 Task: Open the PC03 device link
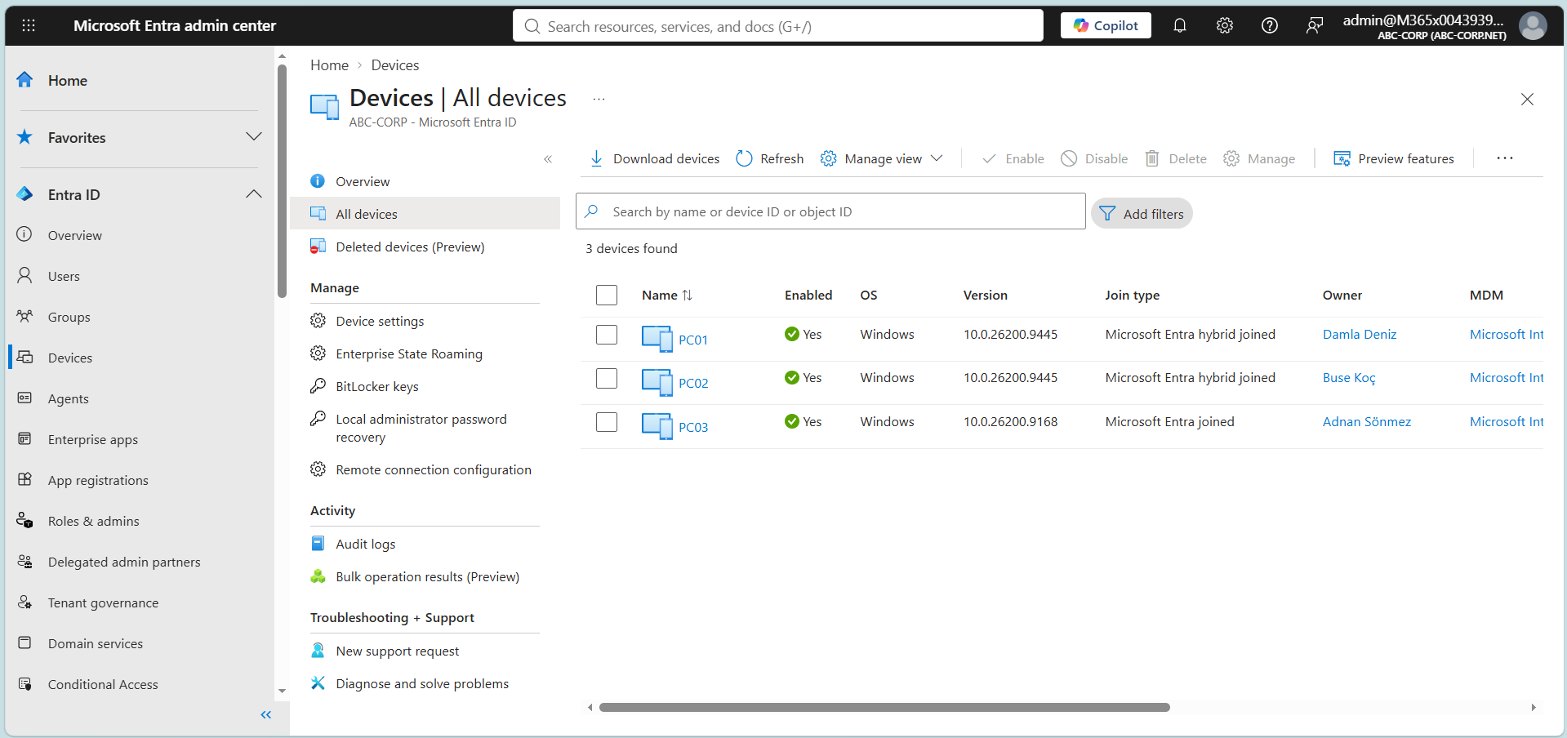coord(693,427)
